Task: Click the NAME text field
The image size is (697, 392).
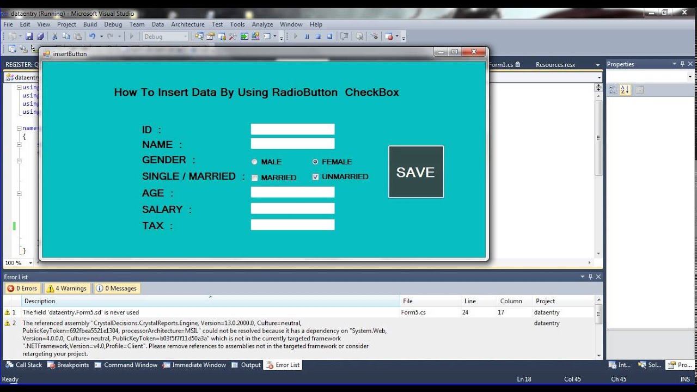Action: (292, 144)
